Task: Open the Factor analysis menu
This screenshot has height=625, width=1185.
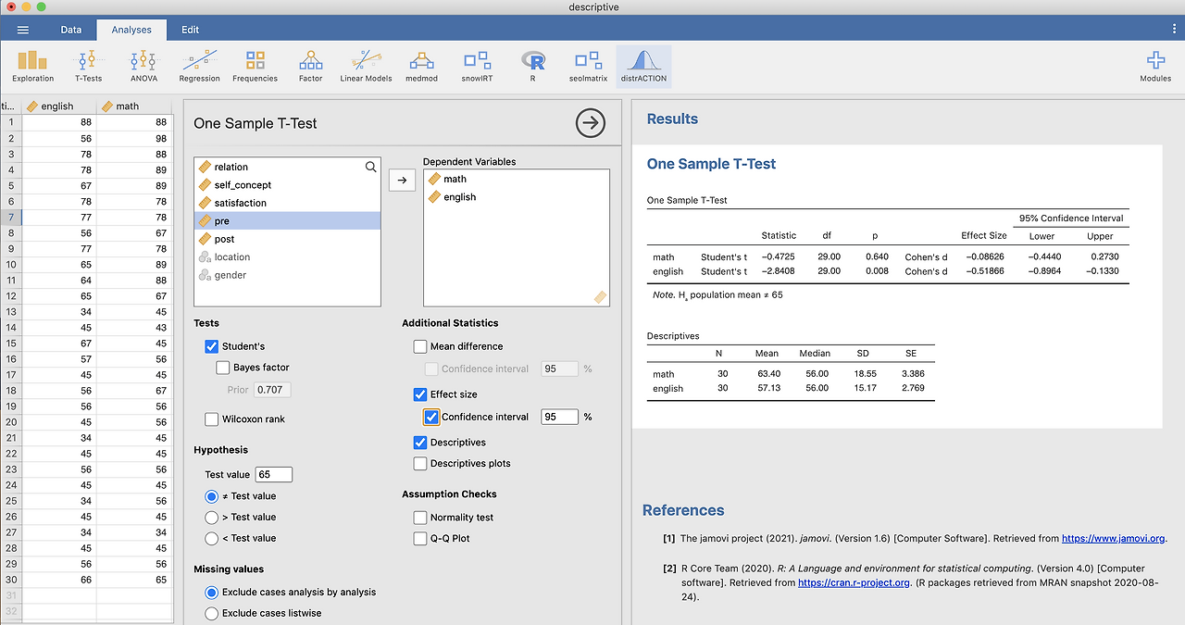Action: pos(310,66)
